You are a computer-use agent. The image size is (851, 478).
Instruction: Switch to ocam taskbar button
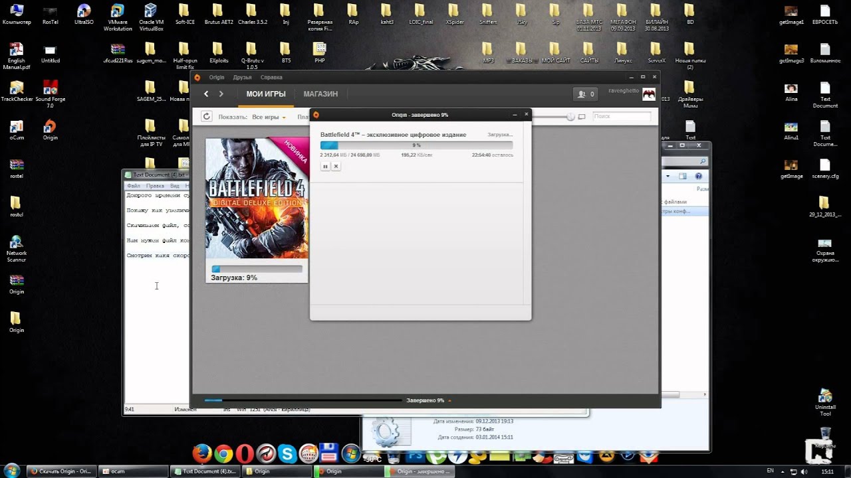(134, 471)
